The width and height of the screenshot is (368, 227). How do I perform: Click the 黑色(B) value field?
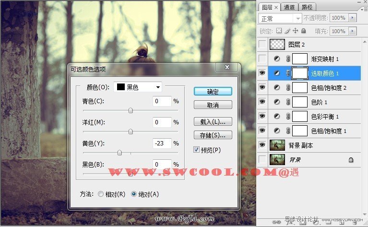[x=162, y=164]
